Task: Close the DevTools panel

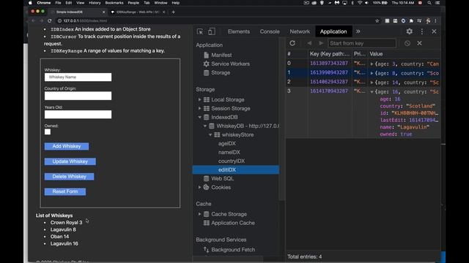Action: 434,31
